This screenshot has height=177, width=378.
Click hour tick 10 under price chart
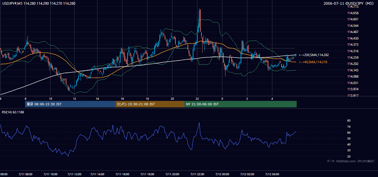pyautogui.click(x=51, y=99)
